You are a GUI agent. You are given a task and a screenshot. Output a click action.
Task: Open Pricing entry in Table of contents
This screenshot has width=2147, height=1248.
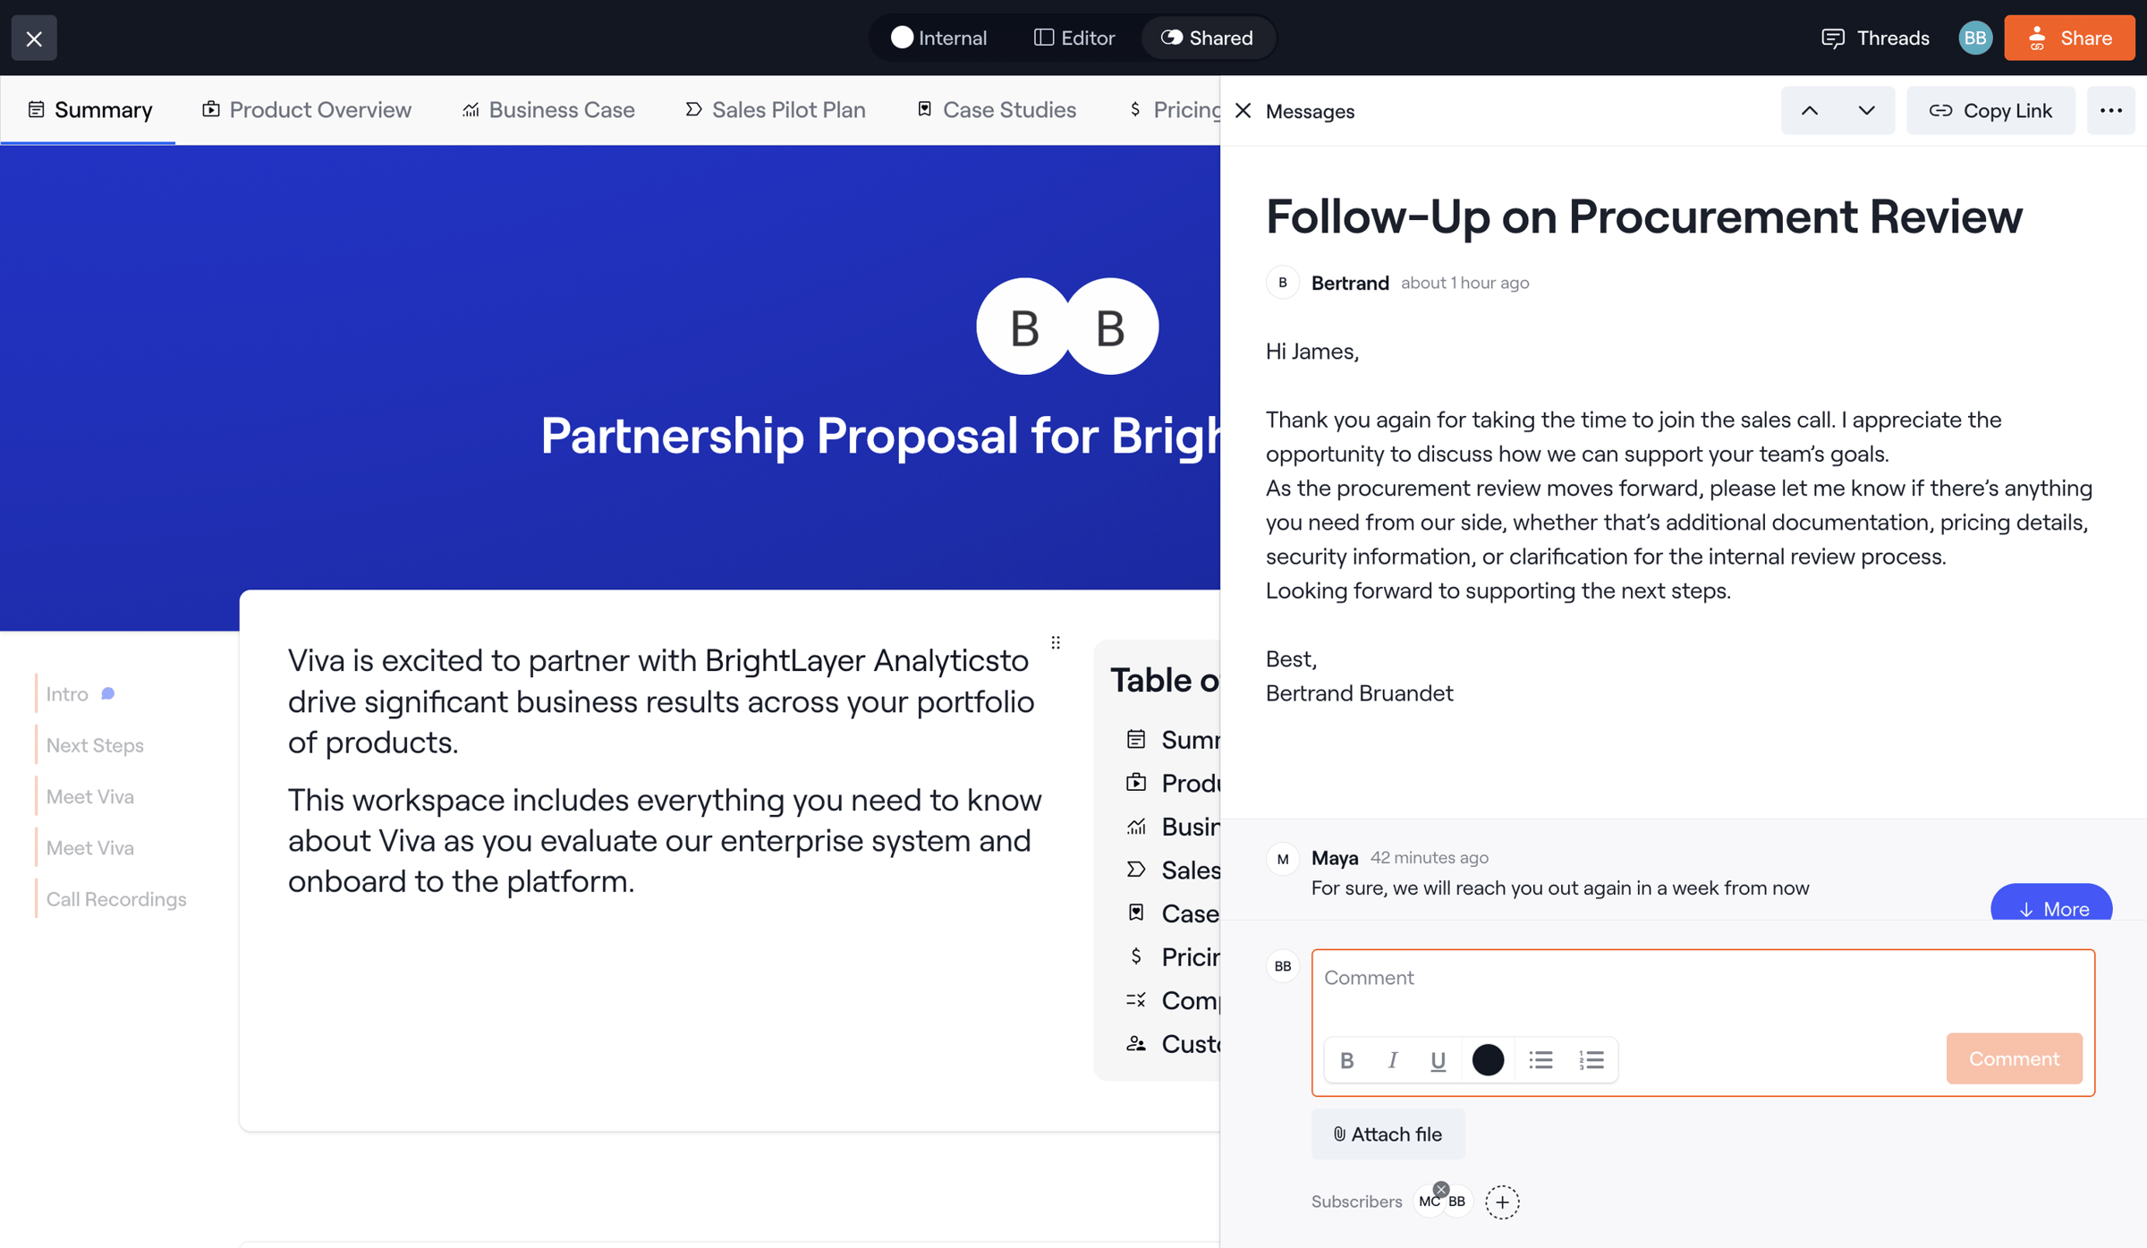pyautogui.click(x=1173, y=956)
